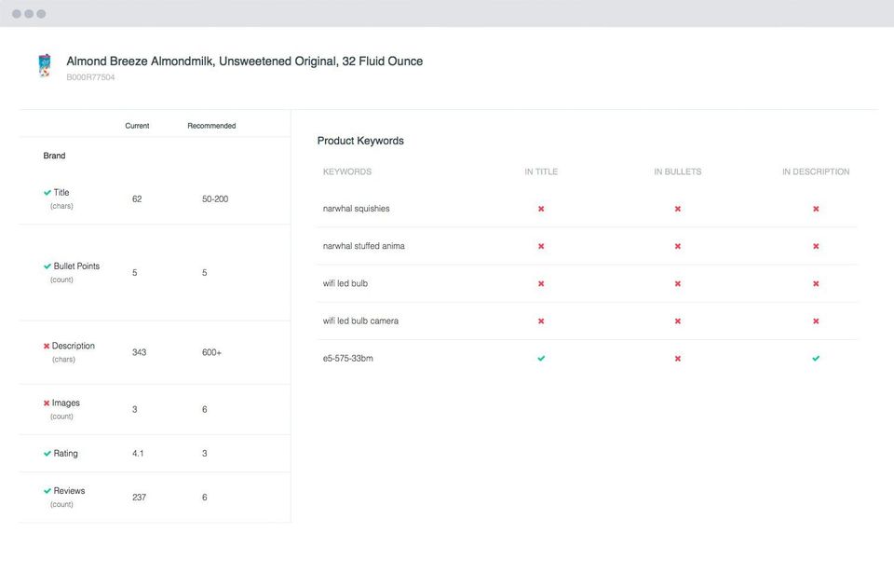Click In Title green check for e5-575-33bm
Screen dimensions: 894x587
(x=541, y=358)
